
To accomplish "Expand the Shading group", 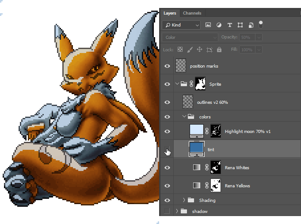I will click(x=184, y=200).
